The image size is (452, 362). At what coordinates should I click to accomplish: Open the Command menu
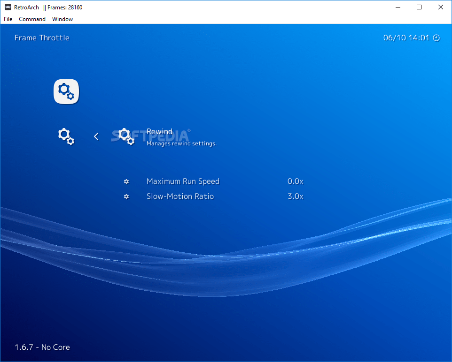coord(32,19)
